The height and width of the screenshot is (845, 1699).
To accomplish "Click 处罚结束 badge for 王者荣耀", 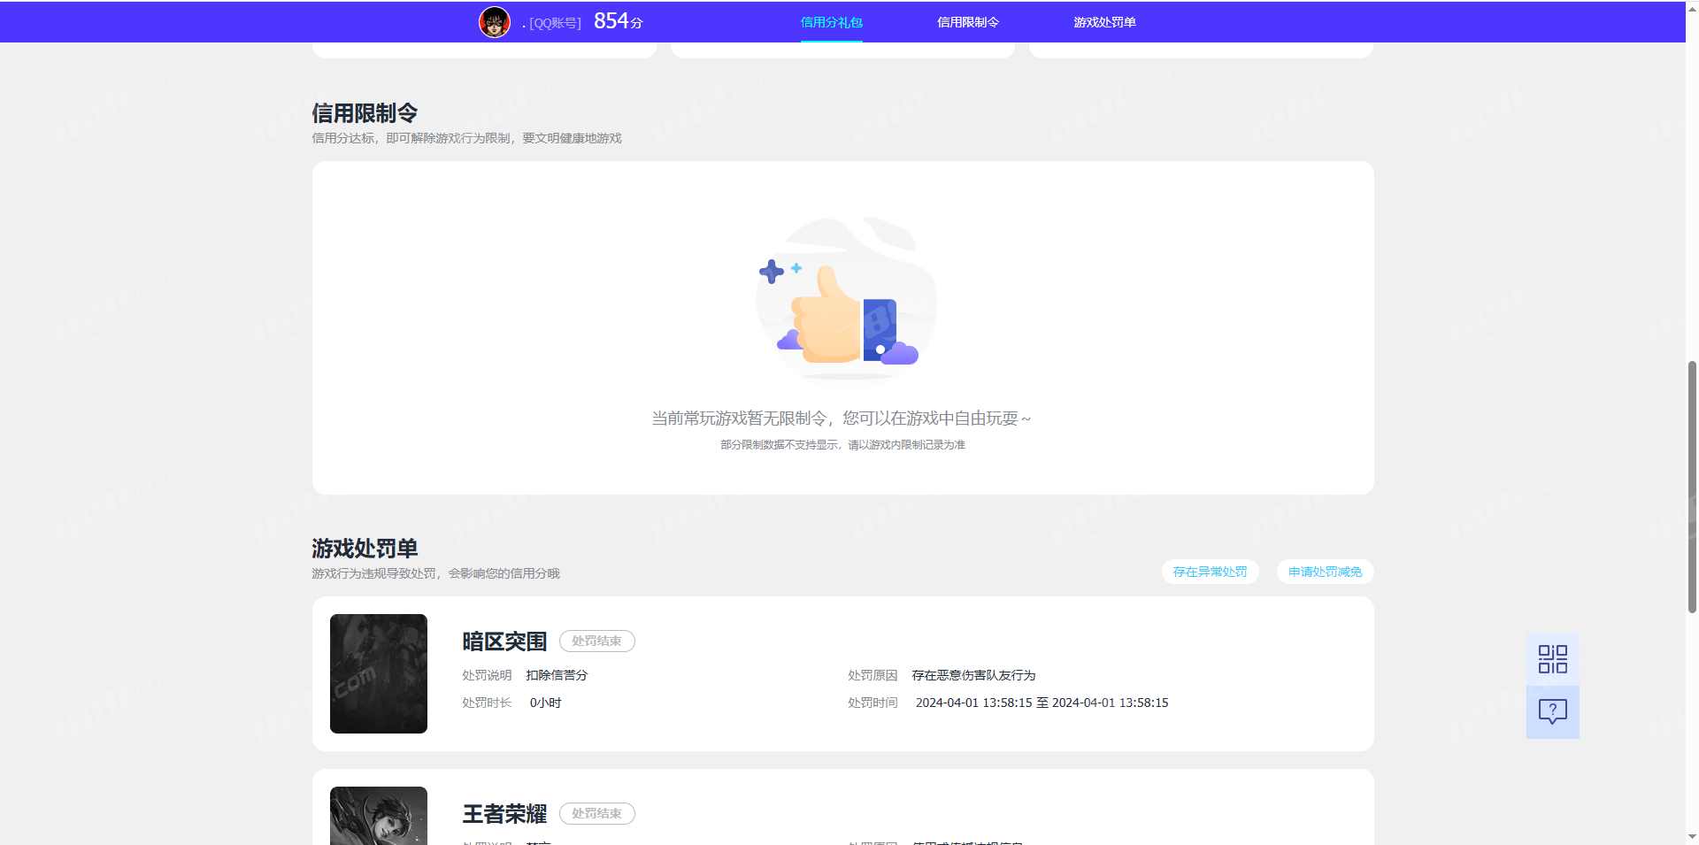I will [x=596, y=813].
